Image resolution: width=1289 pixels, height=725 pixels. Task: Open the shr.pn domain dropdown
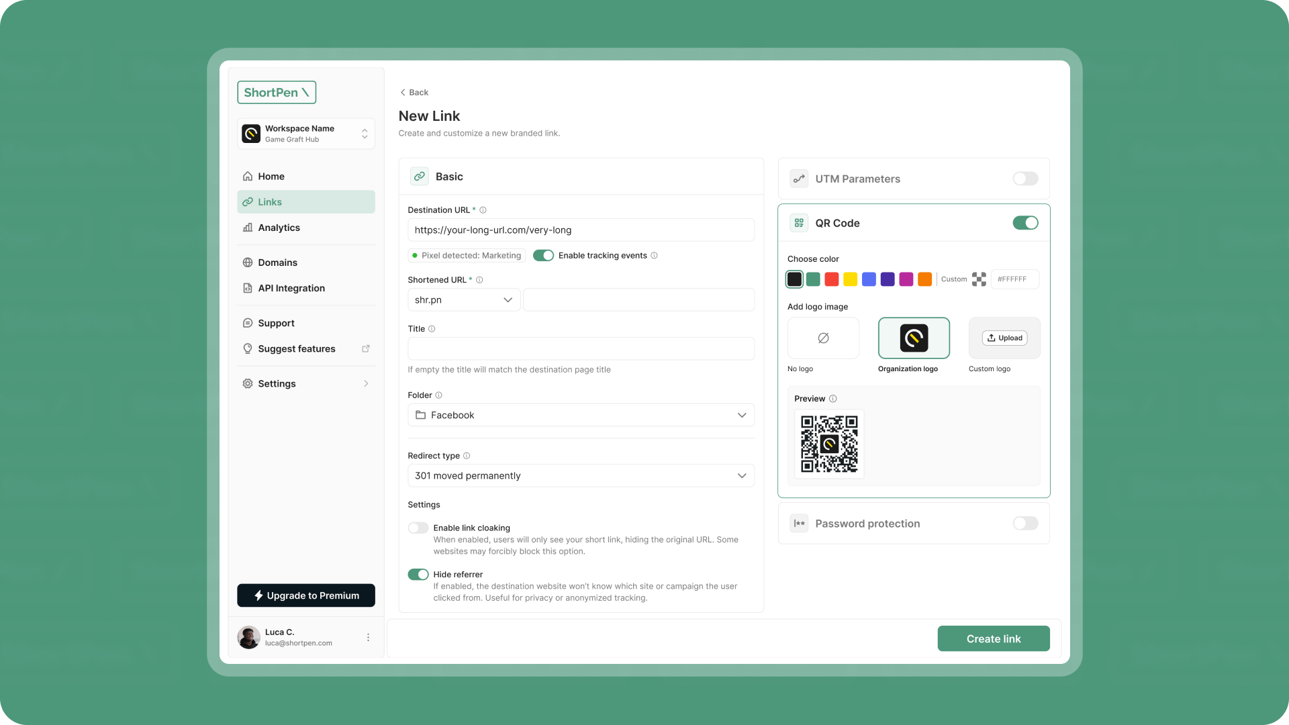pyautogui.click(x=463, y=300)
